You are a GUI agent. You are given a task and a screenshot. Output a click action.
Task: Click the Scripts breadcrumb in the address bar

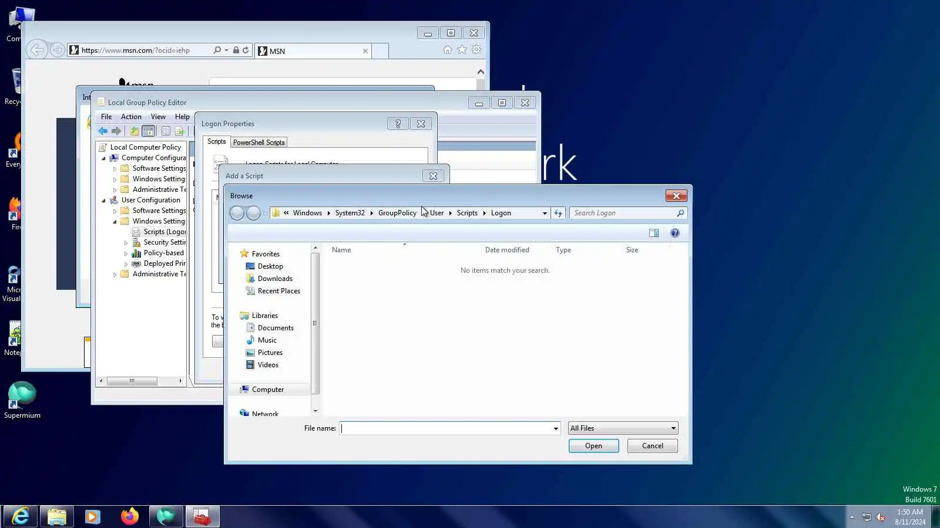[x=467, y=213]
